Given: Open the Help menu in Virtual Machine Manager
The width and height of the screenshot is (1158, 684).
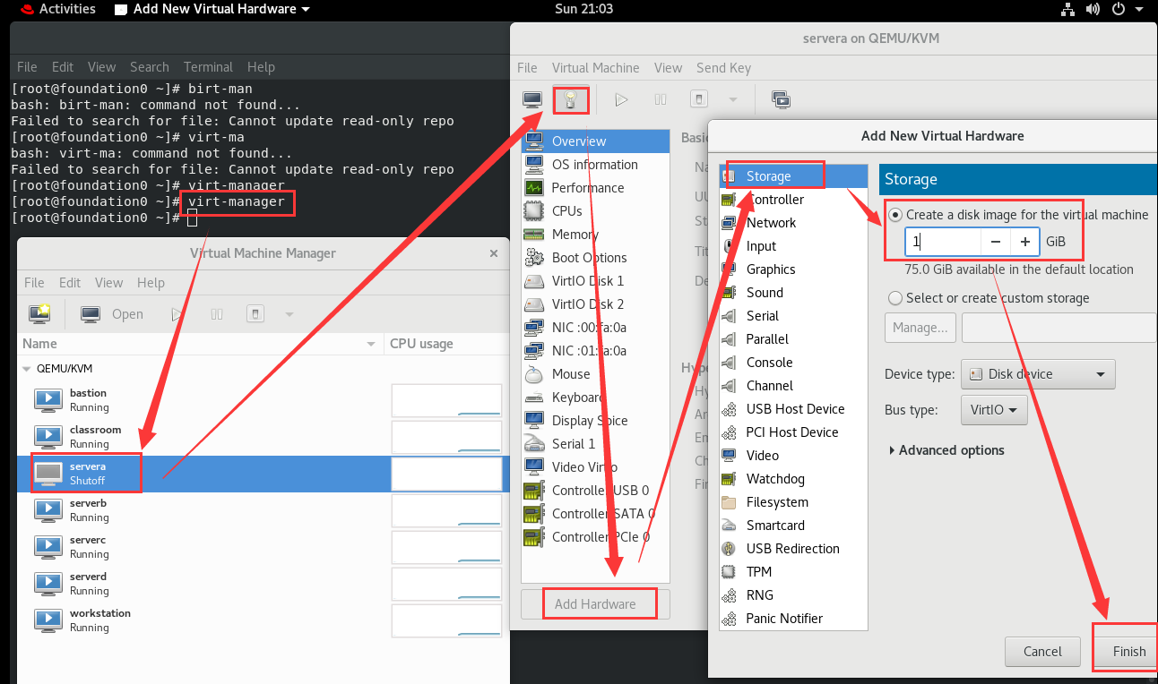Looking at the screenshot, I should coord(151,283).
